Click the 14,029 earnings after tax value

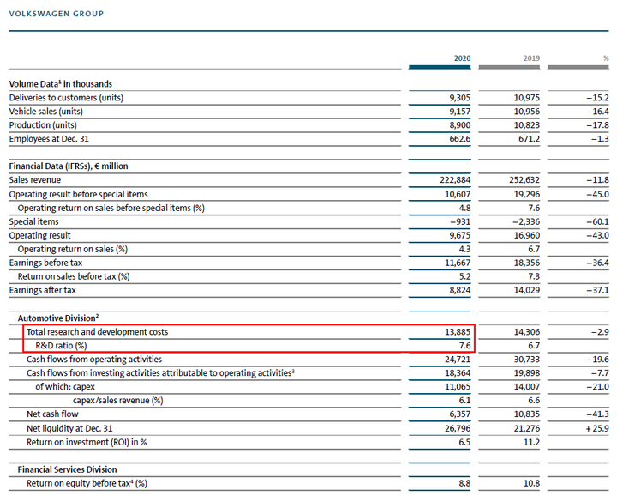(526, 290)
